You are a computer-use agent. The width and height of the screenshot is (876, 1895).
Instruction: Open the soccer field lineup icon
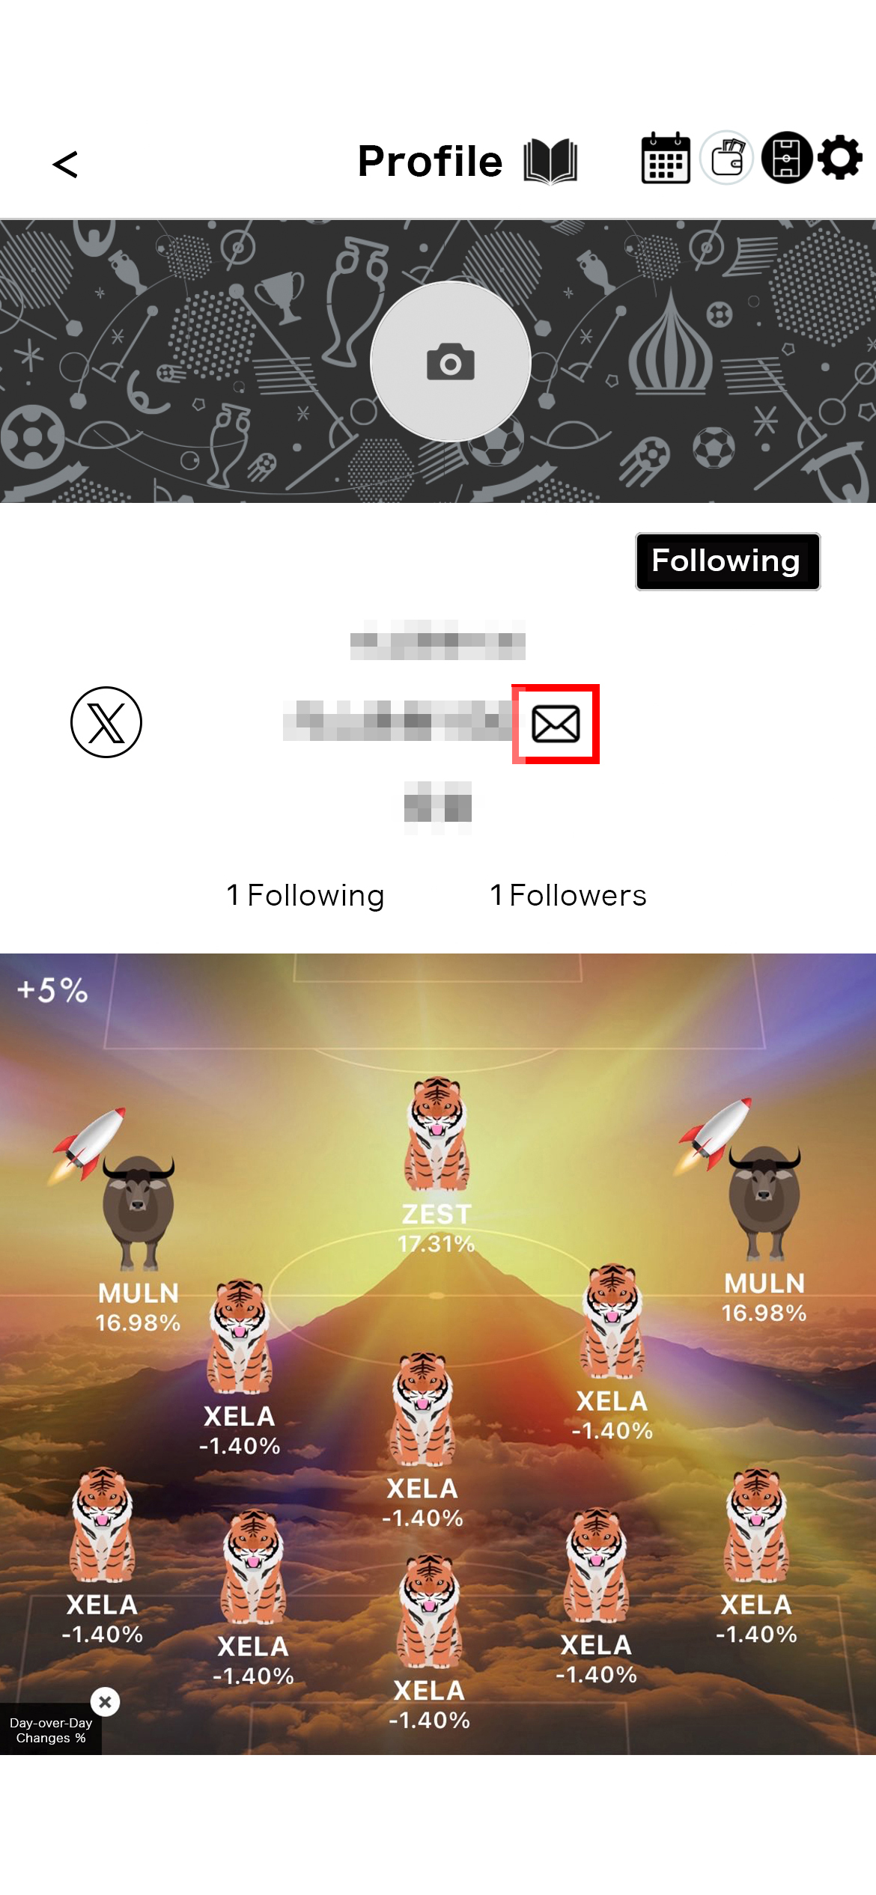pos(787,158)
